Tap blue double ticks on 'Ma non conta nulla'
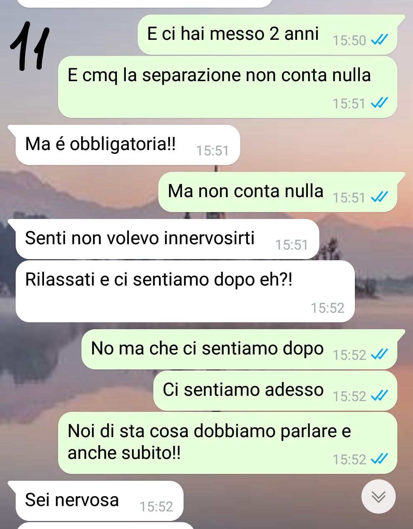413x529 pixels. 379,197
